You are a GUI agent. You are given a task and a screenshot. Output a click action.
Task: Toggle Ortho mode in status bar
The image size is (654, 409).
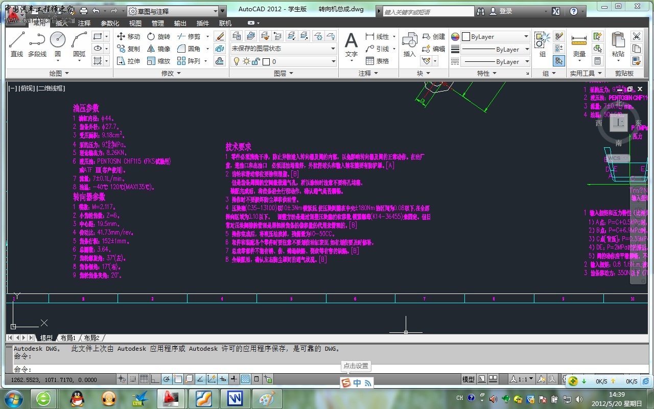(x=155, y=379)
